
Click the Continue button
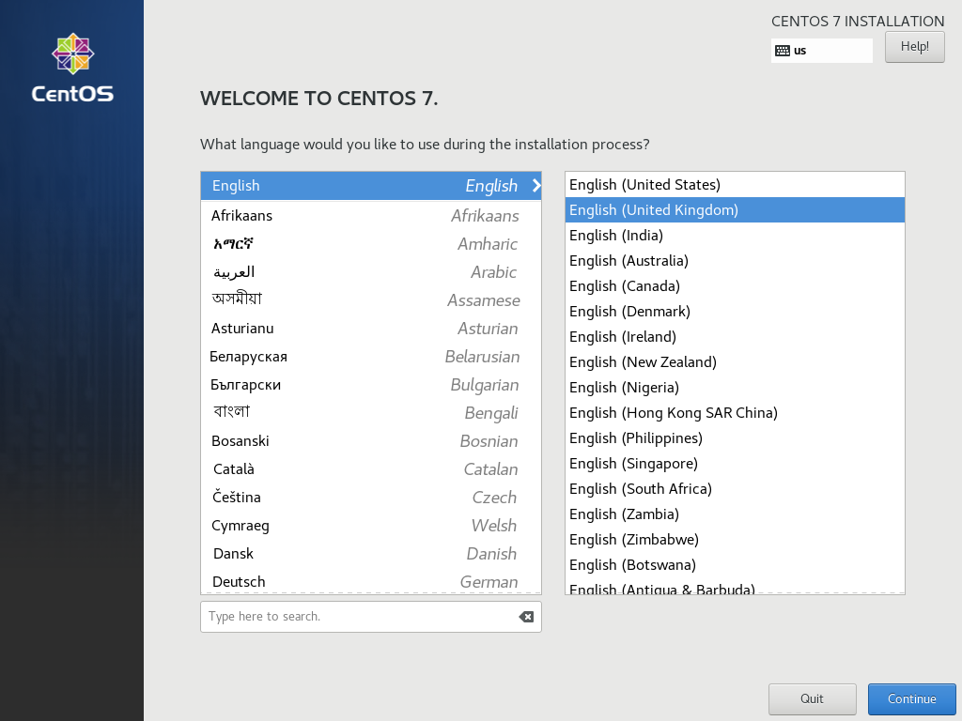(911, 698)
